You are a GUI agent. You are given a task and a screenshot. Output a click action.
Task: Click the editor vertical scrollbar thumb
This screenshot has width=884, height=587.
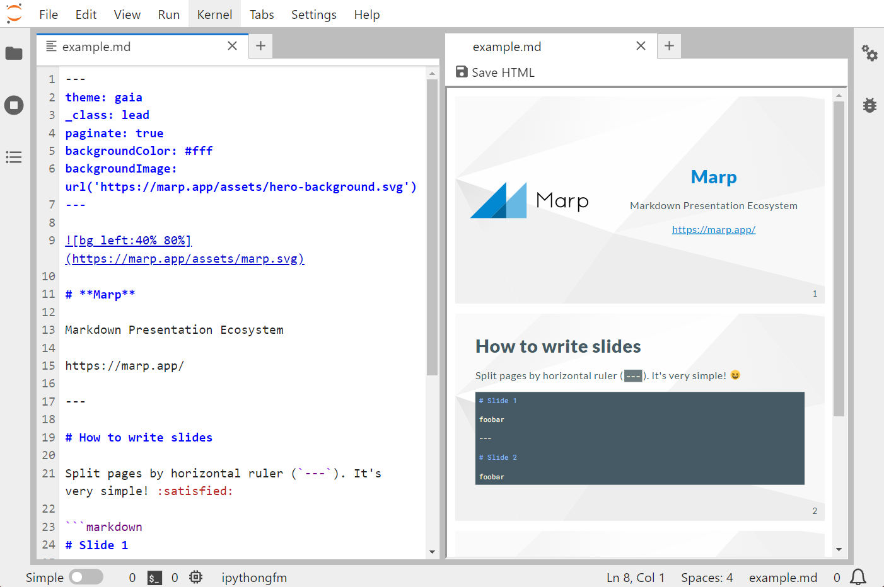[432, 227]
